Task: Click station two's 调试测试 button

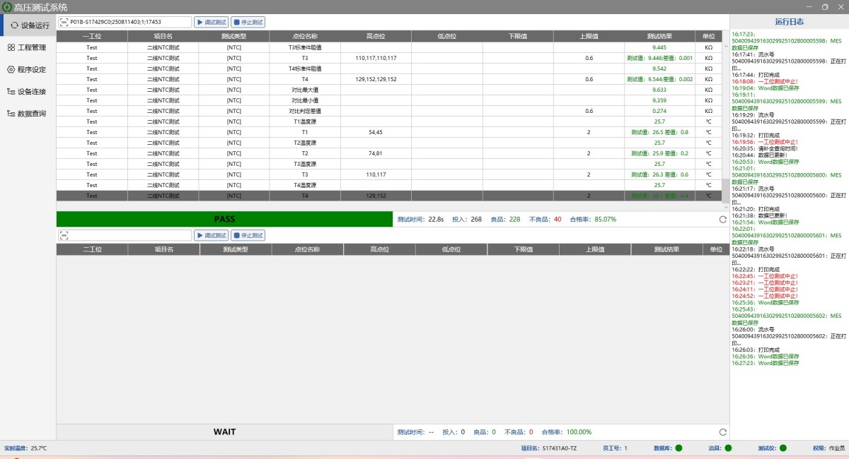Action: [211, 235]
